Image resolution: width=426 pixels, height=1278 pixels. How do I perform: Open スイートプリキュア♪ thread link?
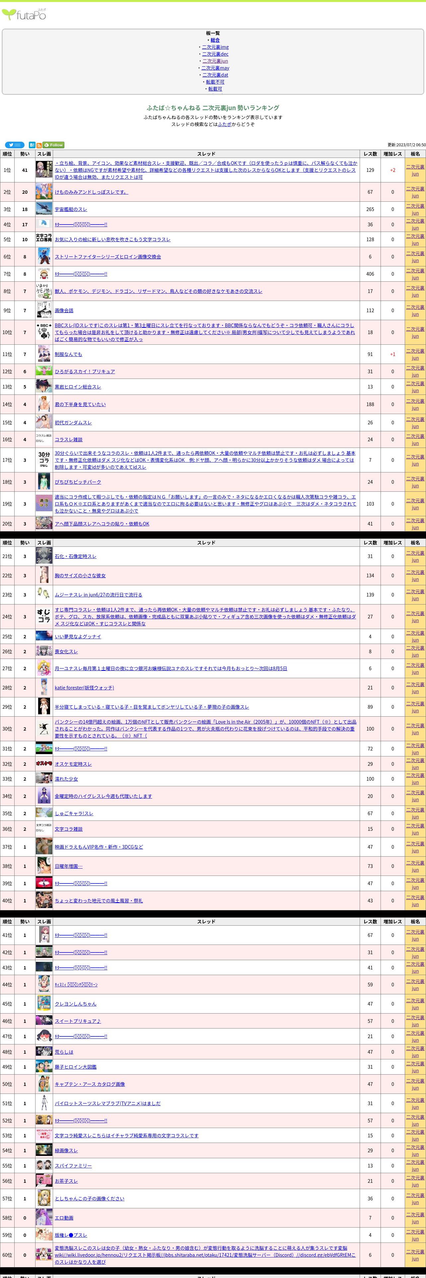click(x=78, y=1021)
